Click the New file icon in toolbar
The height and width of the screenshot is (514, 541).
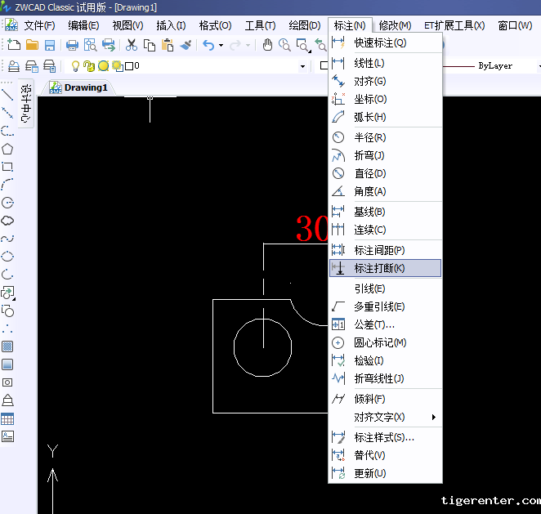click(x=14, y=45)
